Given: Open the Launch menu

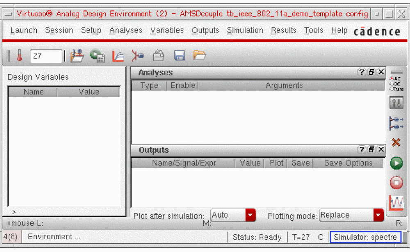Looking at the screenshot, I should click(x=24, y=30).
